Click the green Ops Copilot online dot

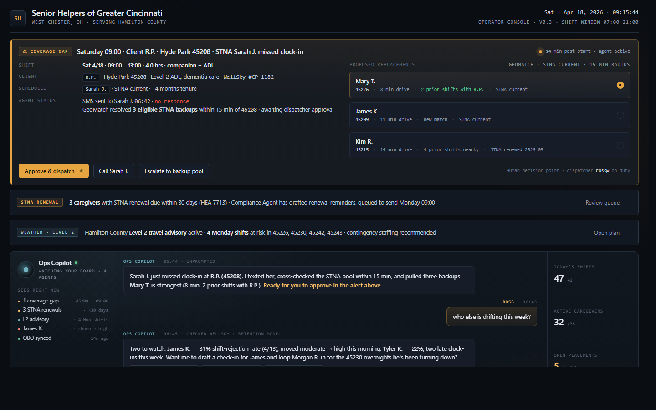coord(76,263)
